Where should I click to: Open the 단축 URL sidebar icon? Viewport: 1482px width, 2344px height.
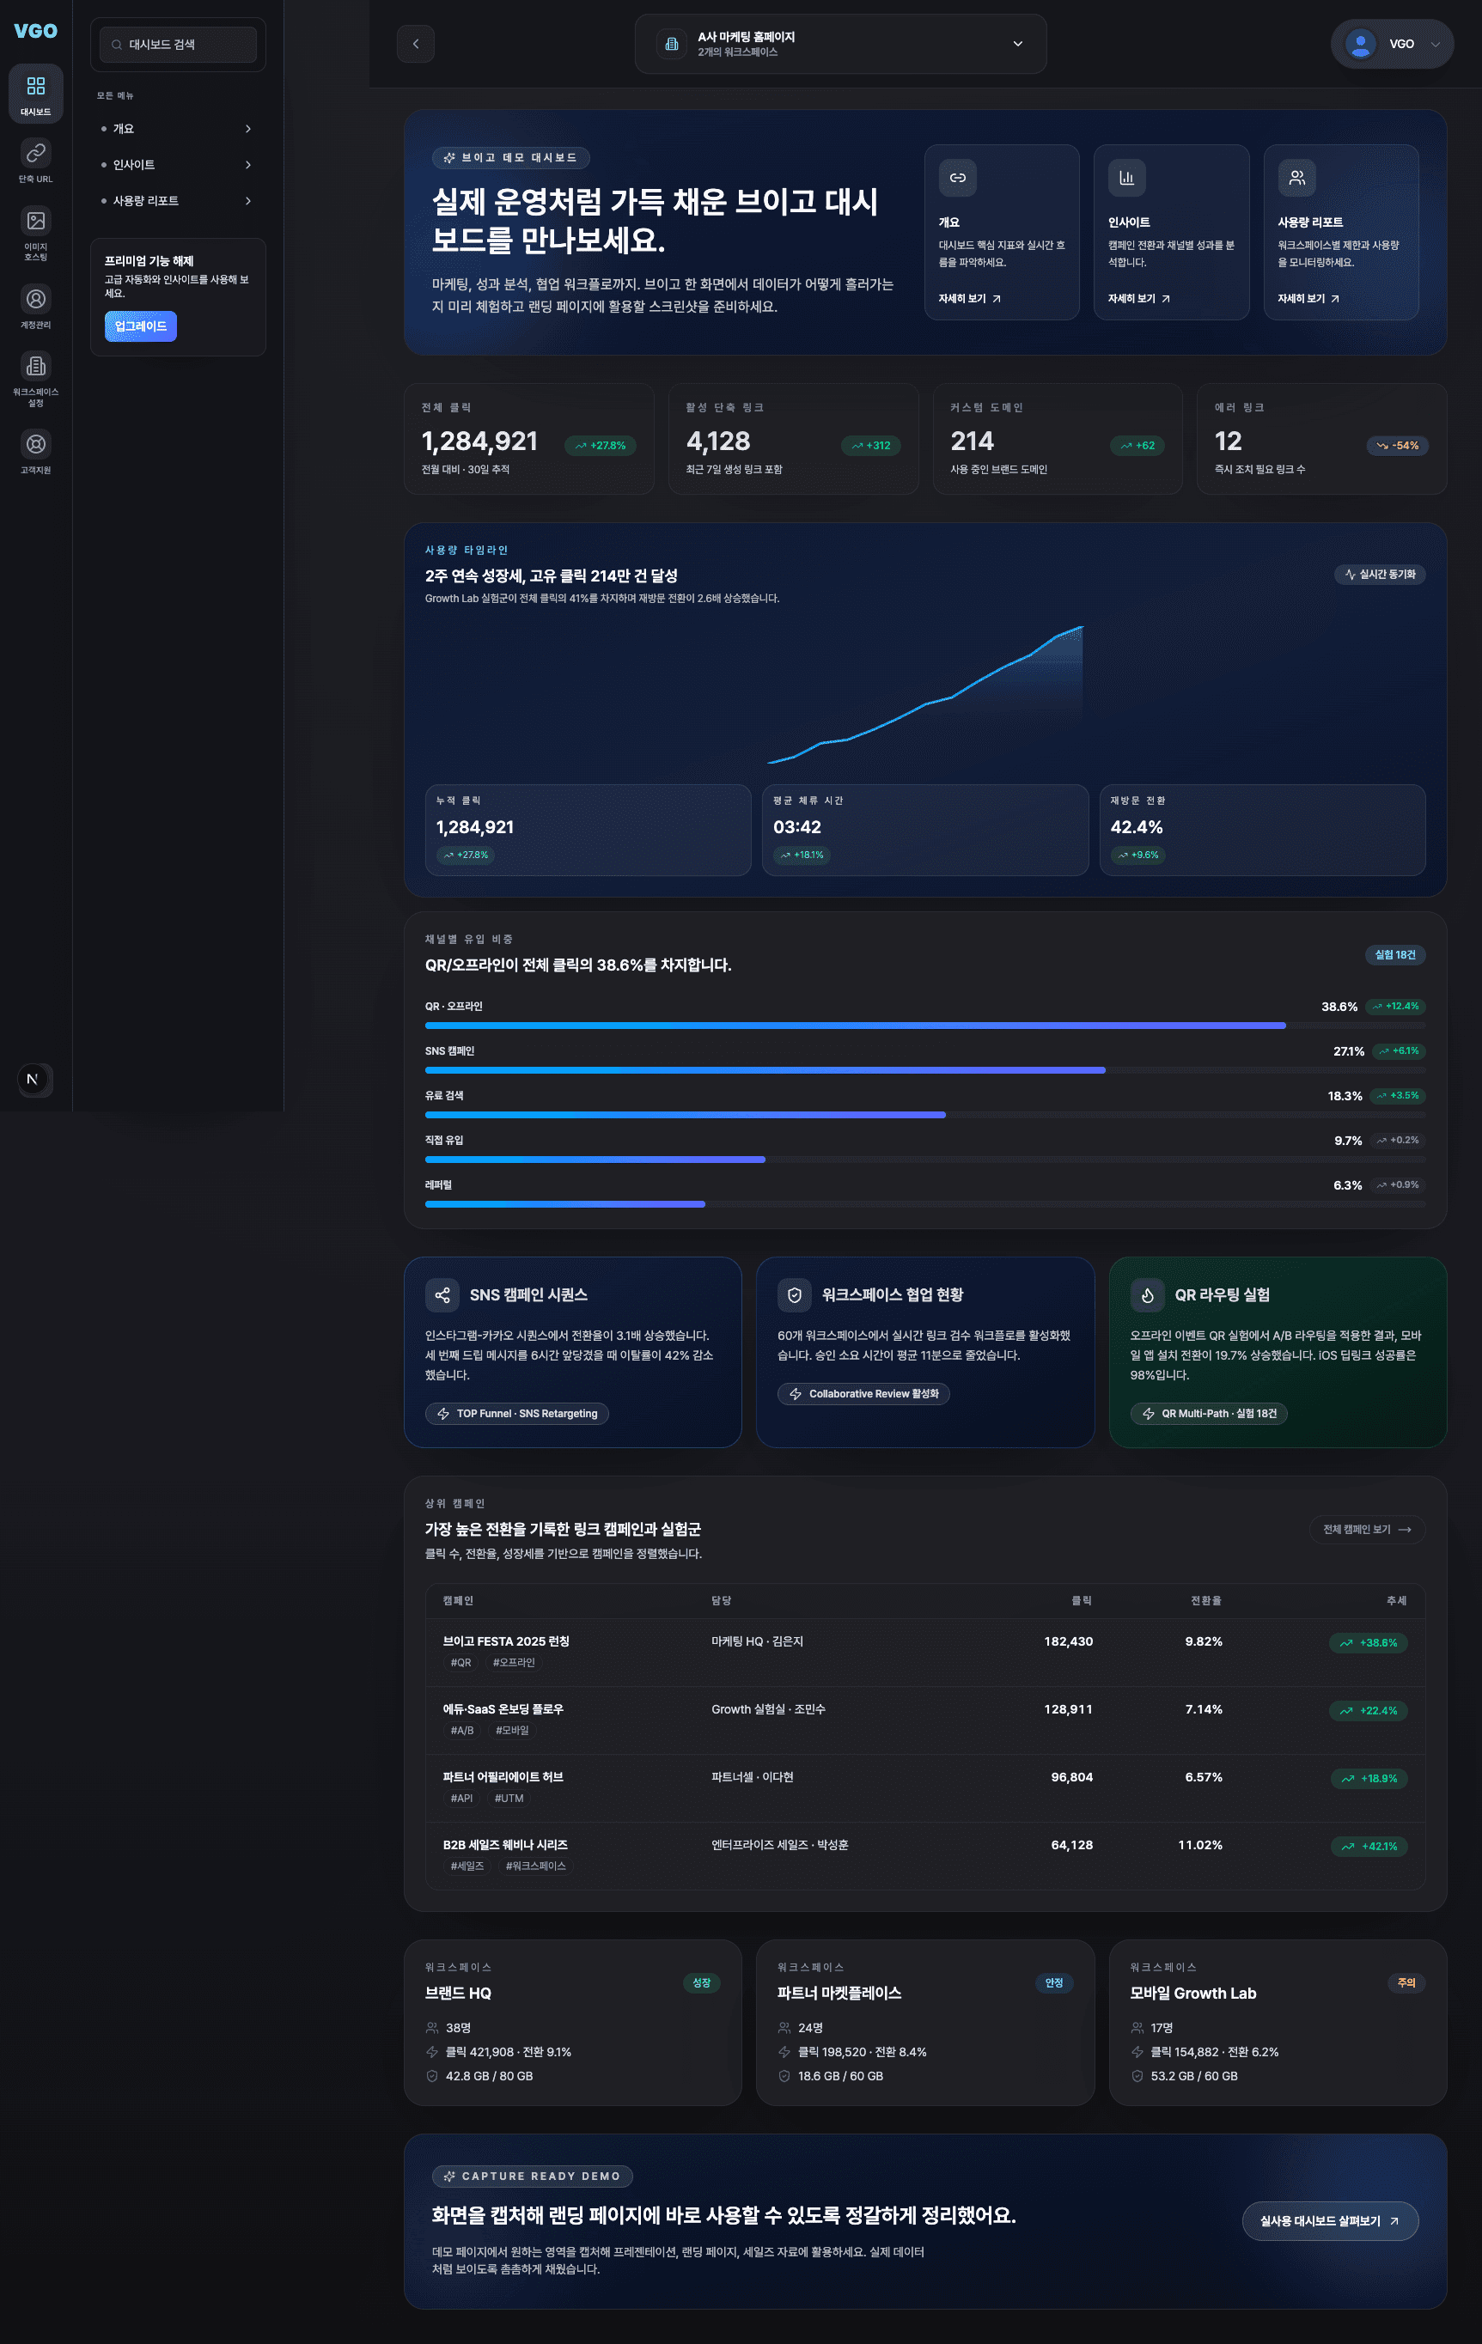pyautogui.click(x=36, y=161)
